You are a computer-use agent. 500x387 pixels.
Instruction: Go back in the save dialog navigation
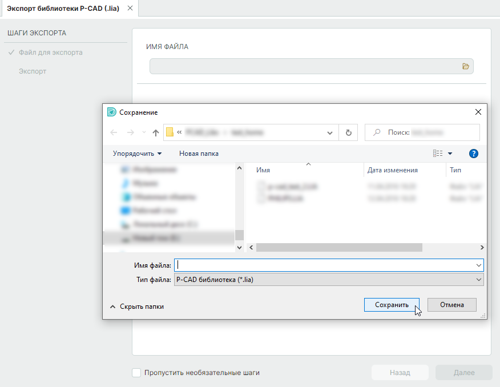point(114,132)
